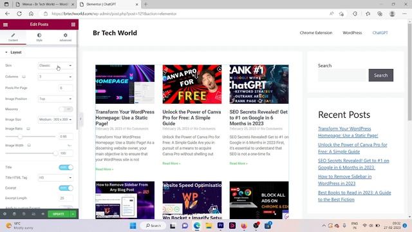The width and height of the screenshot is (412, 232).
Task: Open Premiere Pro from the taskbar
Action: point(220,226)
